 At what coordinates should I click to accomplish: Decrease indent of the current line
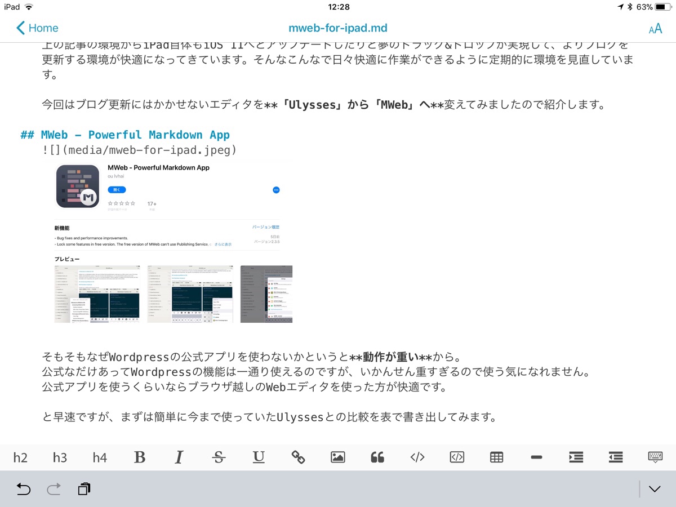point(616,457)
